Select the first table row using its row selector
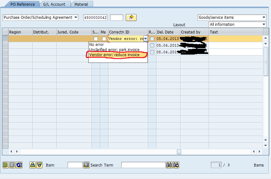Viewport: 271px width, 179px height. (5, 39)
